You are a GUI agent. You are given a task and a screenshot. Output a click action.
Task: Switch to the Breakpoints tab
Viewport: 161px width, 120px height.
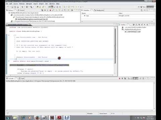(99, 10)
